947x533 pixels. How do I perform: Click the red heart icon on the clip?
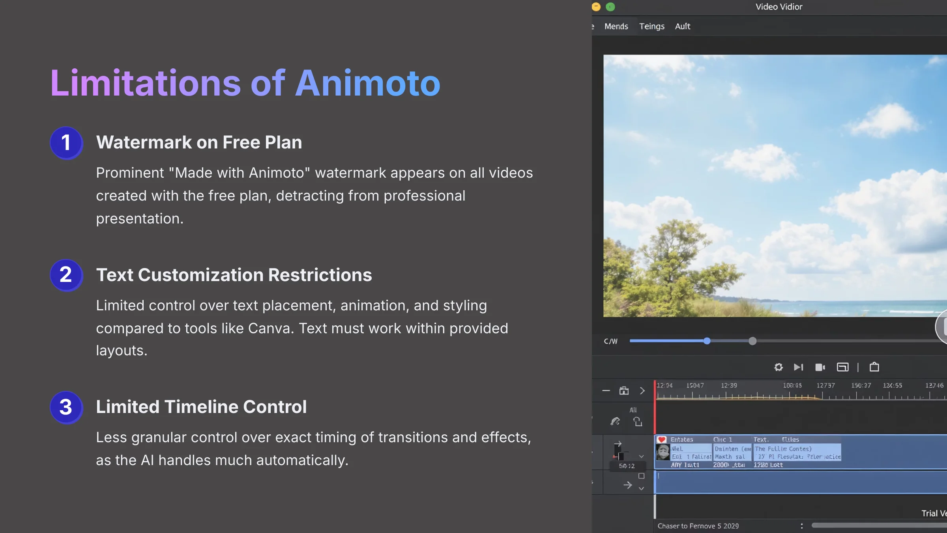(662, 439)
